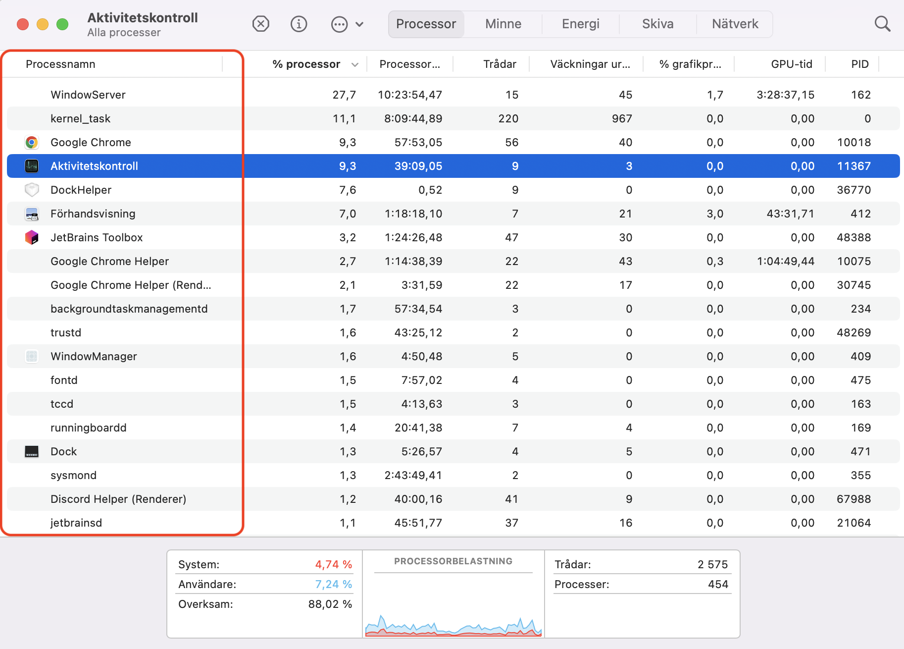Sort by the % processor column header
The height and width of the screenshot is (649, 904).
306,64
